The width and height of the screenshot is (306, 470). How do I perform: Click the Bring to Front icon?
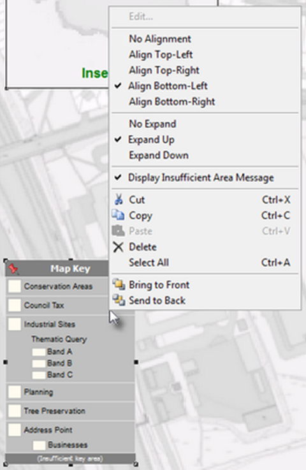point(119,284)
